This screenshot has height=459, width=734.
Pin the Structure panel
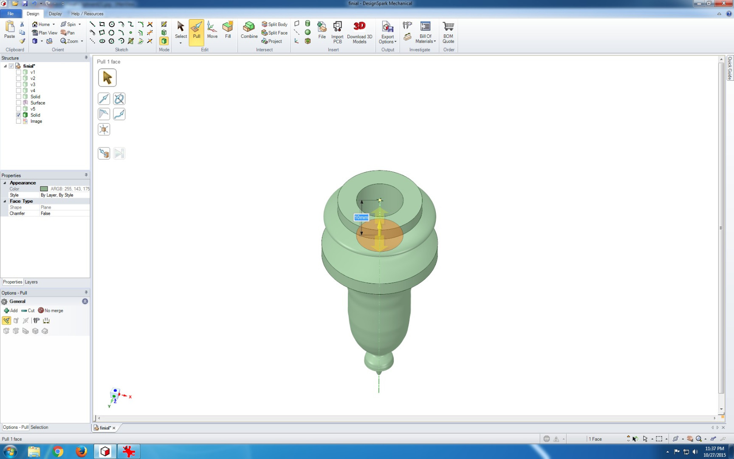(x=86, y=58)
